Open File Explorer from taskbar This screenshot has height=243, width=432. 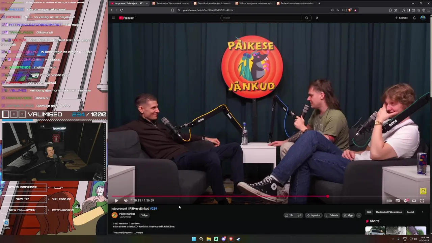point(209,239)
